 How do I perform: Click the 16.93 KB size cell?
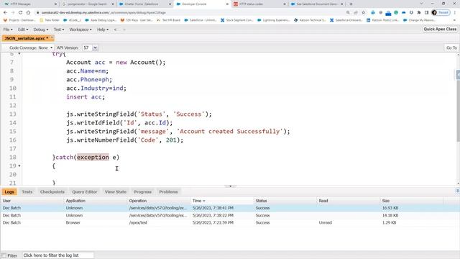(x=390, y=208)
